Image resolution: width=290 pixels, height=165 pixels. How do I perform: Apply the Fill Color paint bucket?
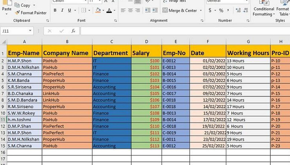98,10
